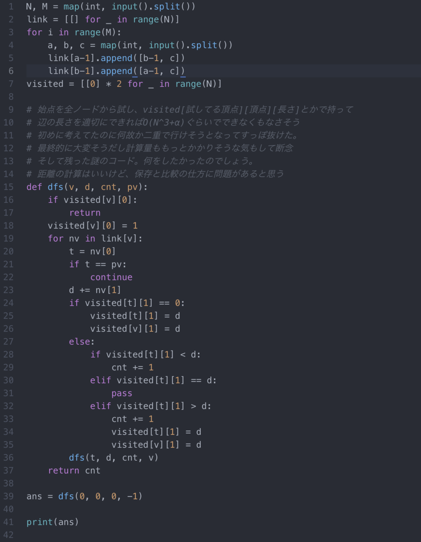Screen dimensions: 421x542
Task: Click line number 33 in the gutter
Action: click(x=9, y=418)
